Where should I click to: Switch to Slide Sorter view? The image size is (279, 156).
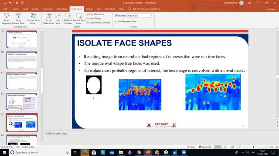(x=225, y=147)
